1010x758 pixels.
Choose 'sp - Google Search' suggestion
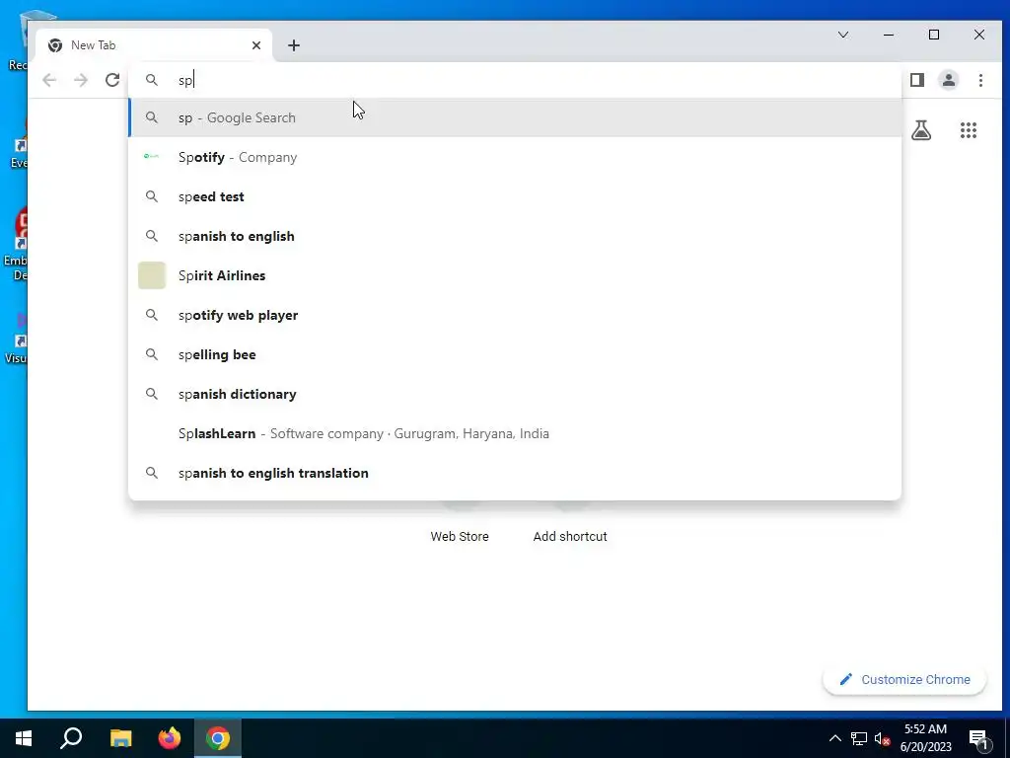pyautogui.click(x=515, y=117)
